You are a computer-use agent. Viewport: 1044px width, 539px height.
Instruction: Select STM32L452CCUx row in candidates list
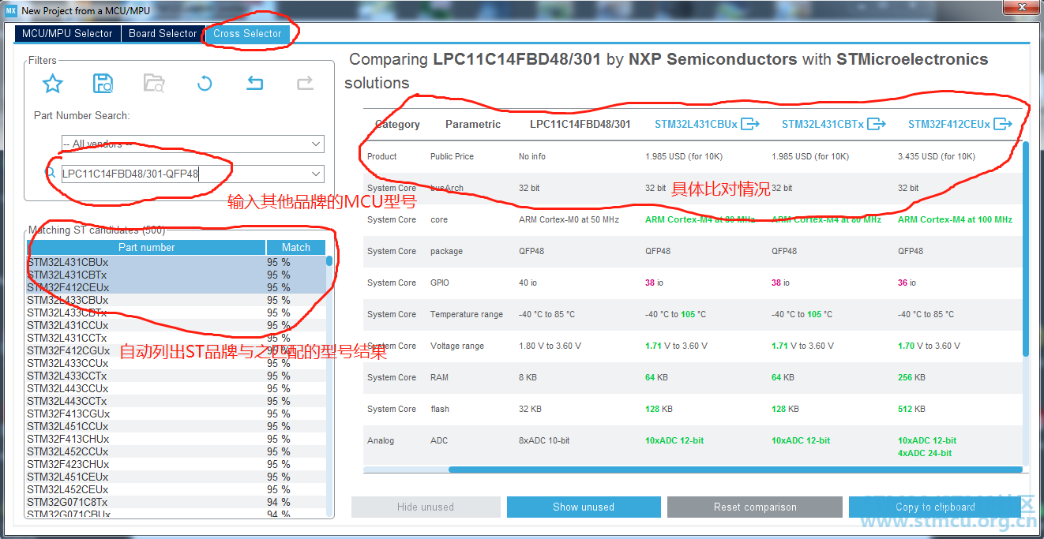pos(176,451)
